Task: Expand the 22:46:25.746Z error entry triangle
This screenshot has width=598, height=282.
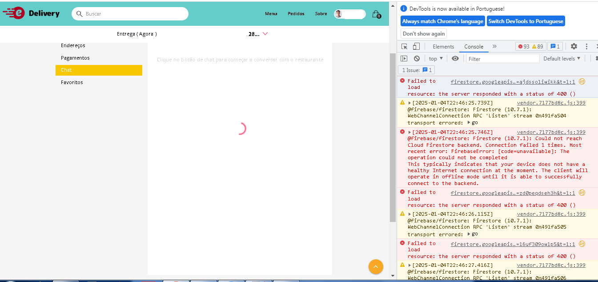Action: (409, 132)
